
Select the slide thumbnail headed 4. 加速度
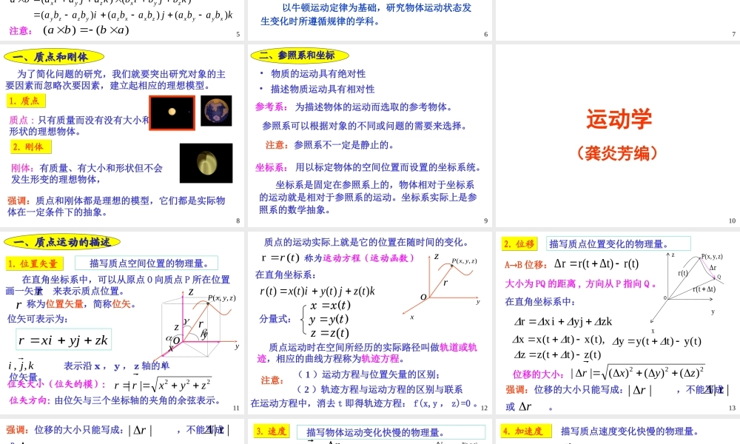[x=618, y=431]
